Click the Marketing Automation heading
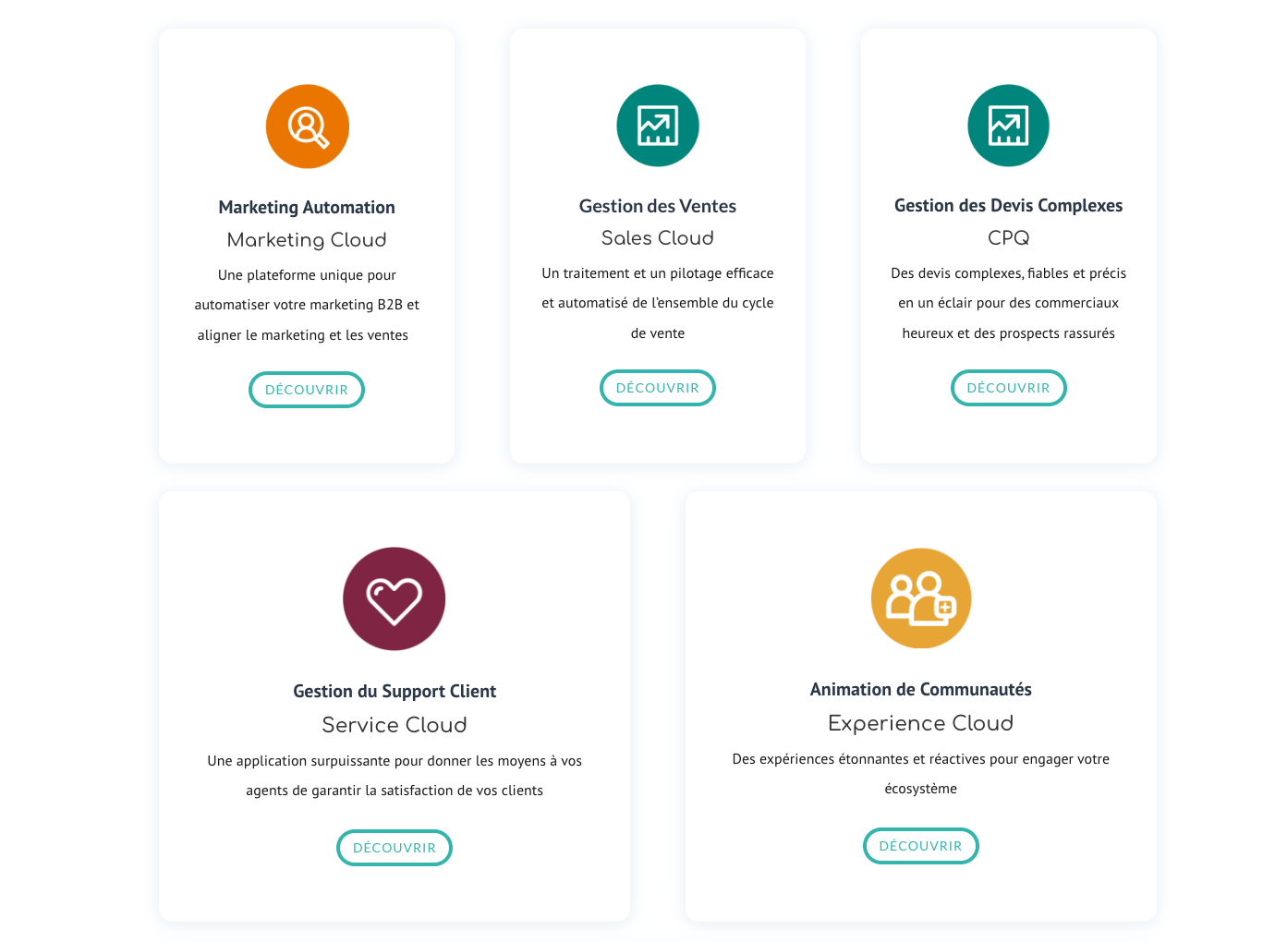 pyautogui.click(x=307, y=208)
